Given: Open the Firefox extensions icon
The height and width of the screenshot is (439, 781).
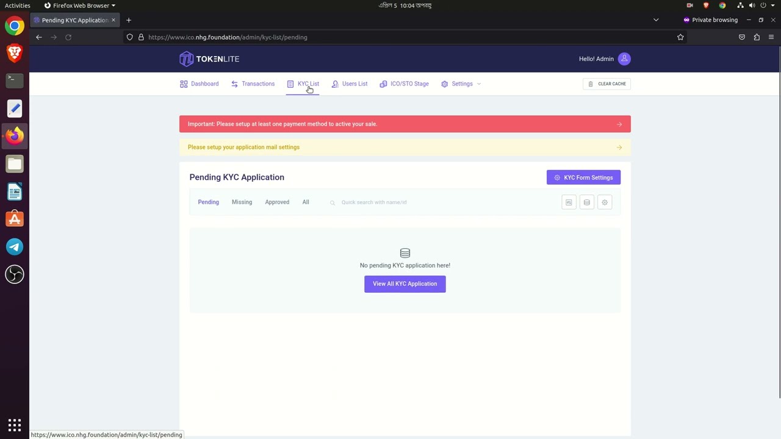Looking at the screenshot, I should pos(757,37).
